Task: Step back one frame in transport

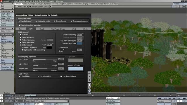Action: pos(170,98)
